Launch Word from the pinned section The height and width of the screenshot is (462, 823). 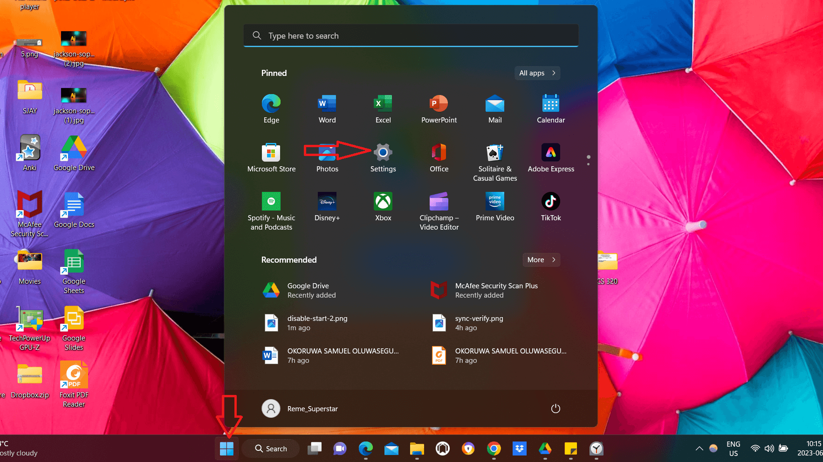coord(327,109)
